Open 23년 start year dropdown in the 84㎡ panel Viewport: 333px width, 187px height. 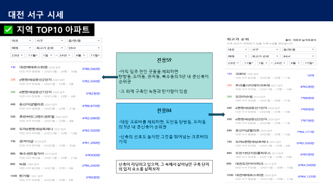click(234, 63)
